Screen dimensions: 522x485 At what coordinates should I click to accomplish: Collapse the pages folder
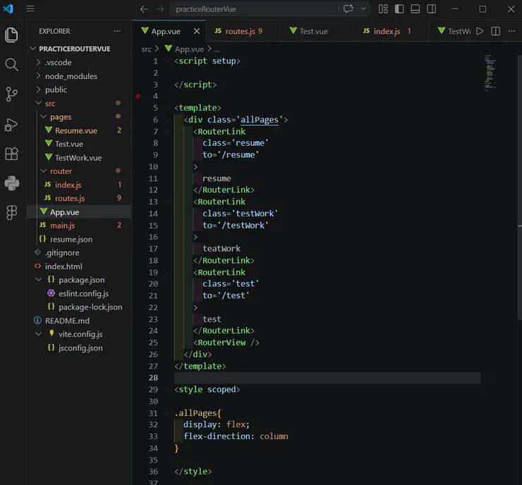coord(61,117)
